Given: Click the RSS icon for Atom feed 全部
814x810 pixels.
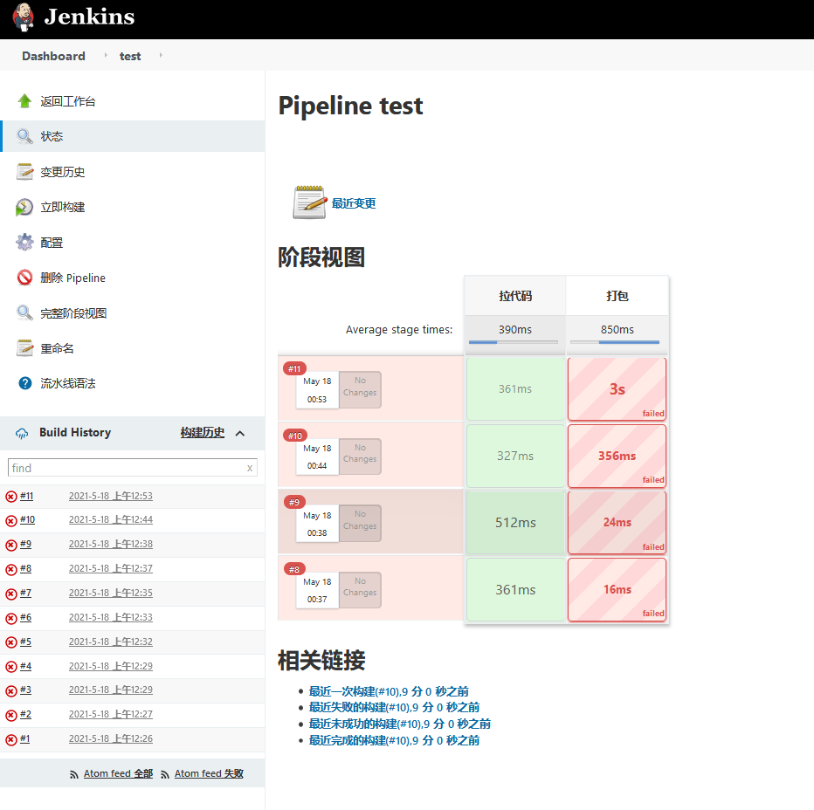Looking at the screenshot, I should [74, 774].
